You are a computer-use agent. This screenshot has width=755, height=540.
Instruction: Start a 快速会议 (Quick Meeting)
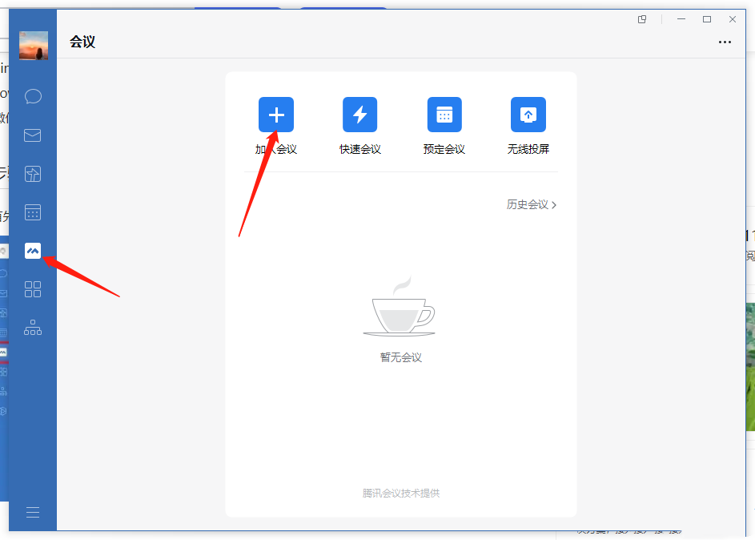click(x=359, y=115)
